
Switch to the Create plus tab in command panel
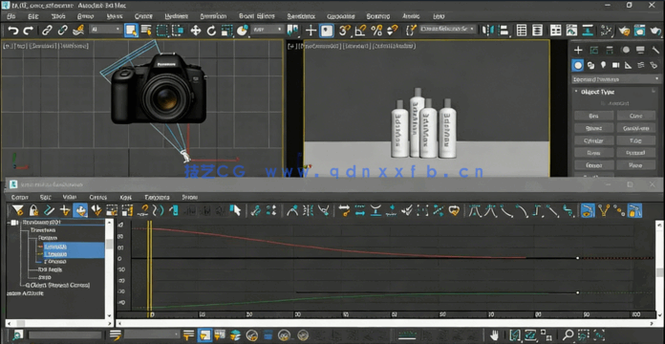[578, 50]
